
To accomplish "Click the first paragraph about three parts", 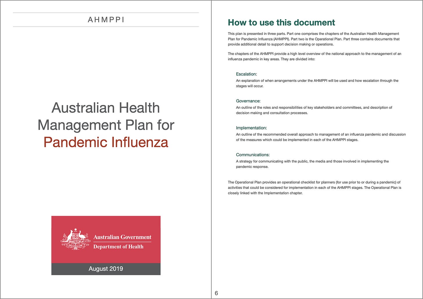I will (x=314, y=39).
